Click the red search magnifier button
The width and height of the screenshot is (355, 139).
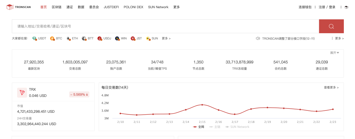(x=331, y=26)
